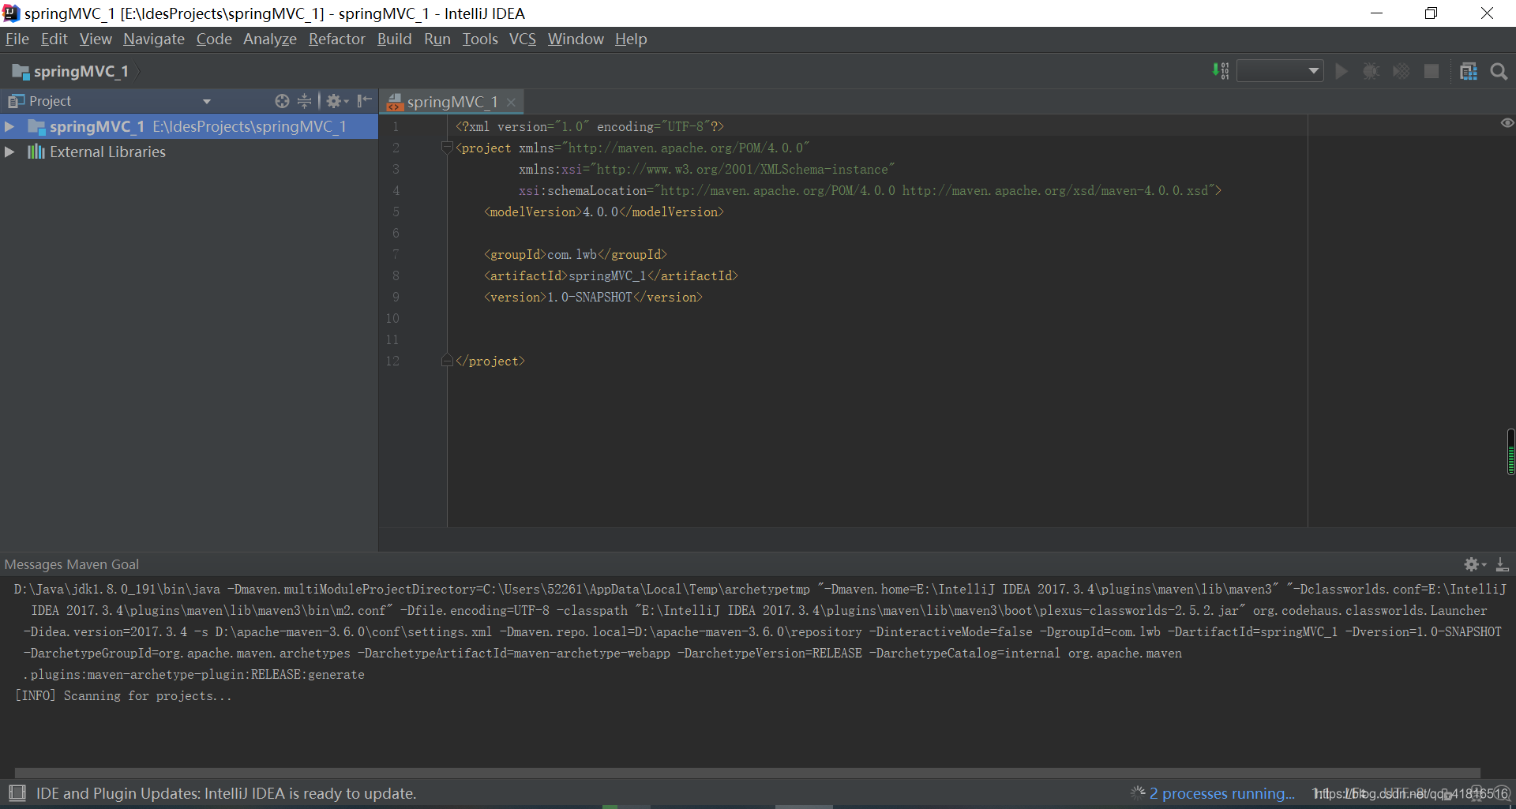Screen dimensions: 1516x809
Task: Click the External Libraries bars icon
Action: (x=36, y=152)
